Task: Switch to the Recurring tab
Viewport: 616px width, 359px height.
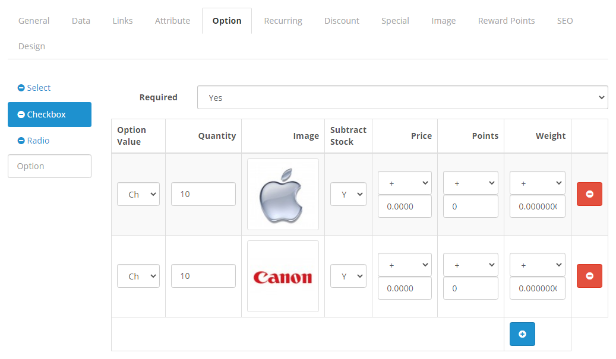Action: [283, 21]
